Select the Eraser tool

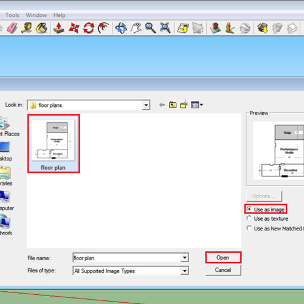click(12, 28)
